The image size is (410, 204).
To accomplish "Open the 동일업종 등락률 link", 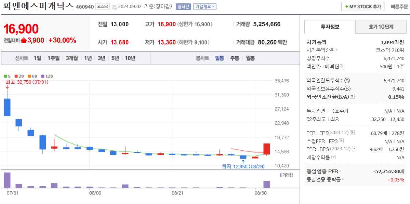I will point(325,180).
